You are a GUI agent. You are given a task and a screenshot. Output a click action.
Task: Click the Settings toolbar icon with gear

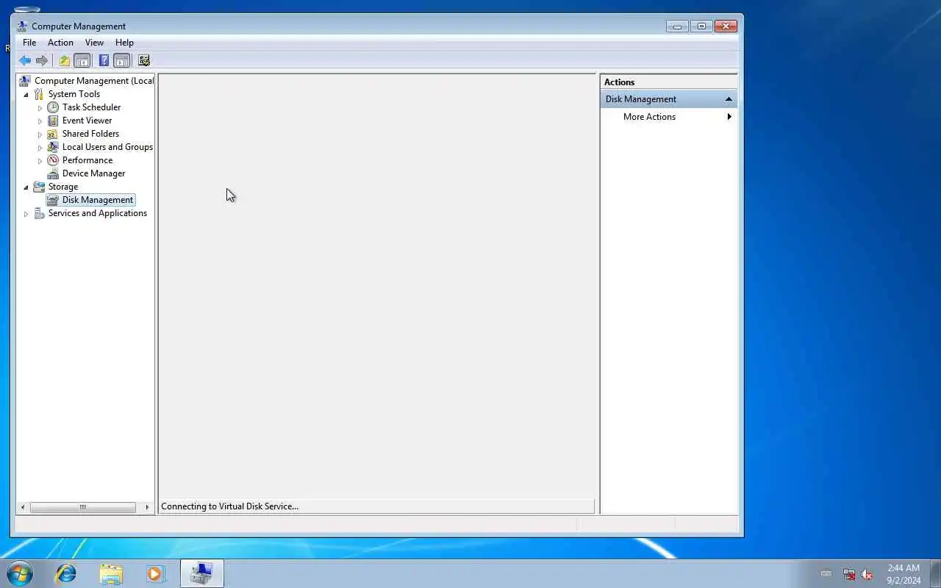point(144,60)
